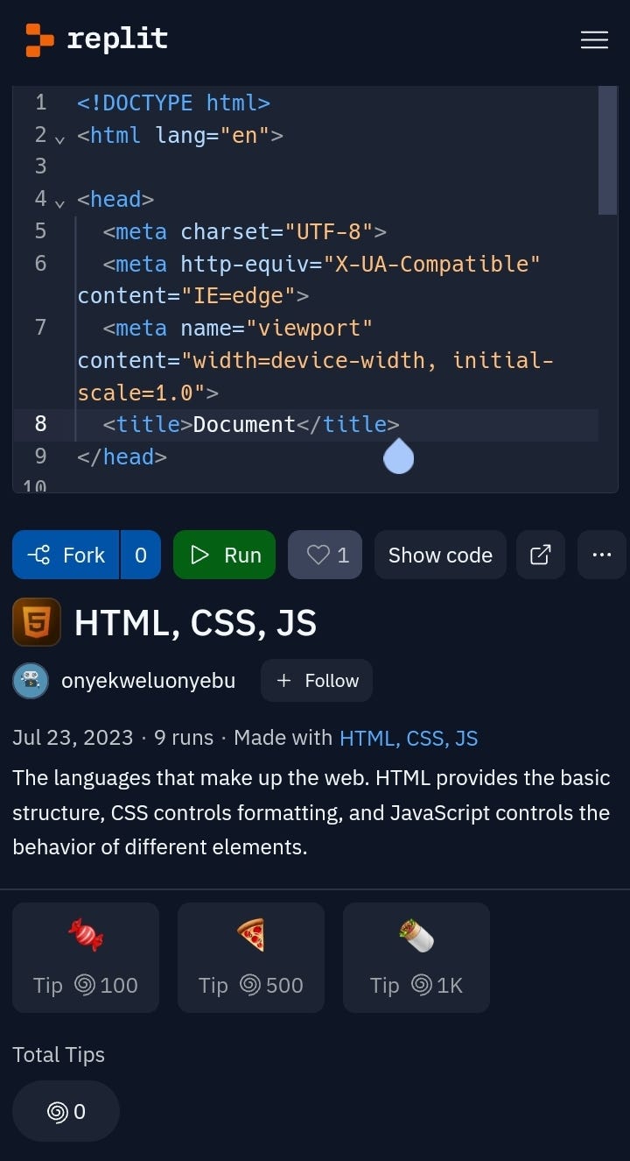Click the Show code button

pyautogui.click(x=440, y=555)
